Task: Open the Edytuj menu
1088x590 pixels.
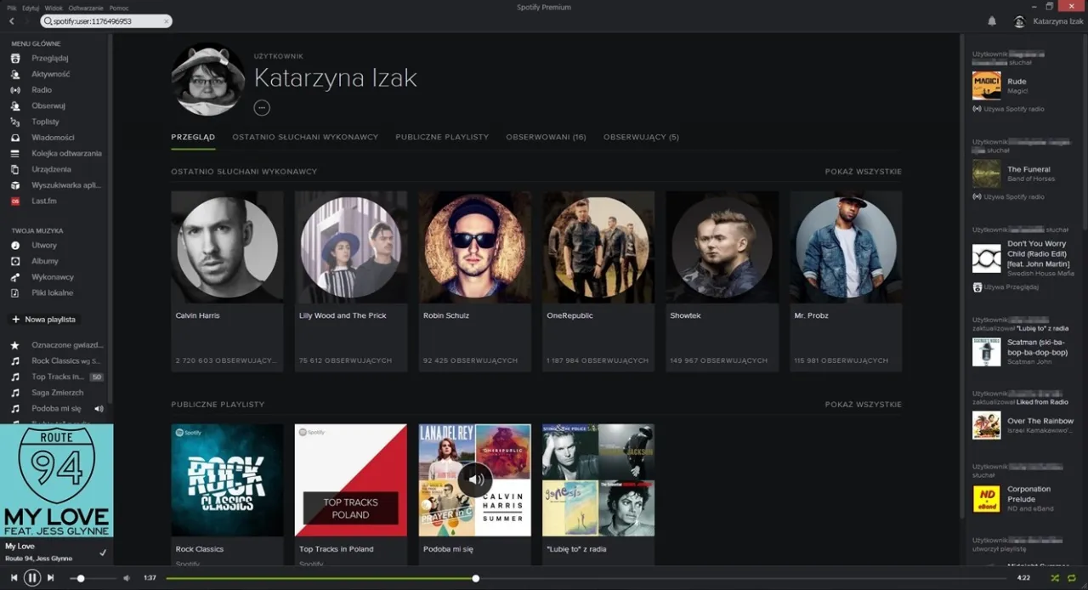Action: (31, 8)
